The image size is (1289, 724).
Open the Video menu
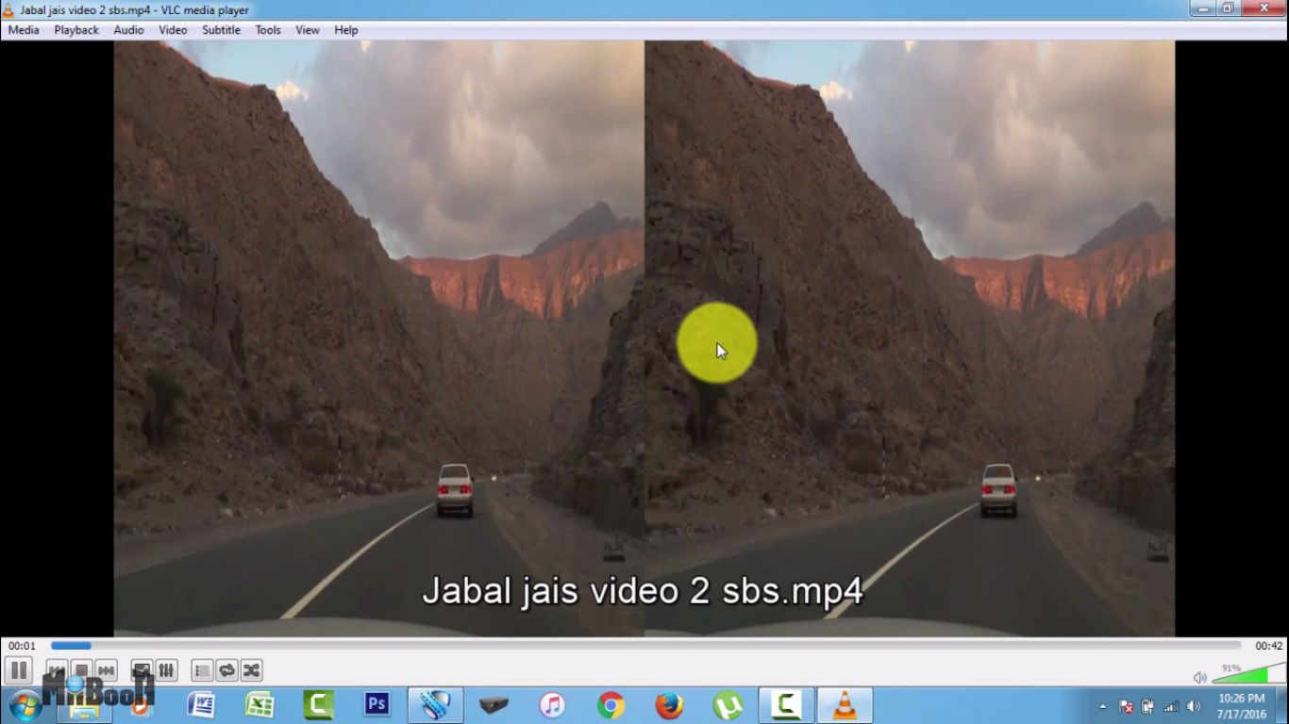click(x=172, y=29)
